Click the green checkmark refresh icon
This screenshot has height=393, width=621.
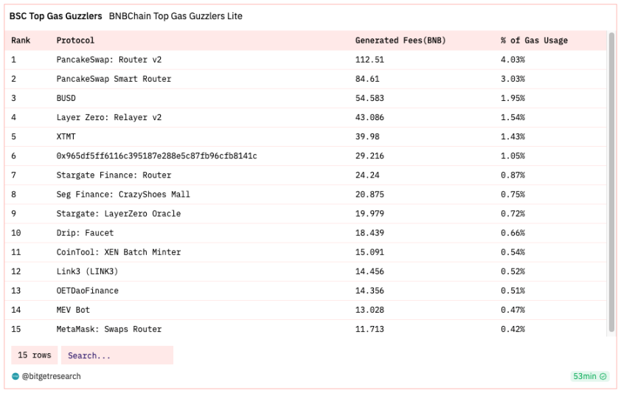pyautogui.click(x=603, y=376)
